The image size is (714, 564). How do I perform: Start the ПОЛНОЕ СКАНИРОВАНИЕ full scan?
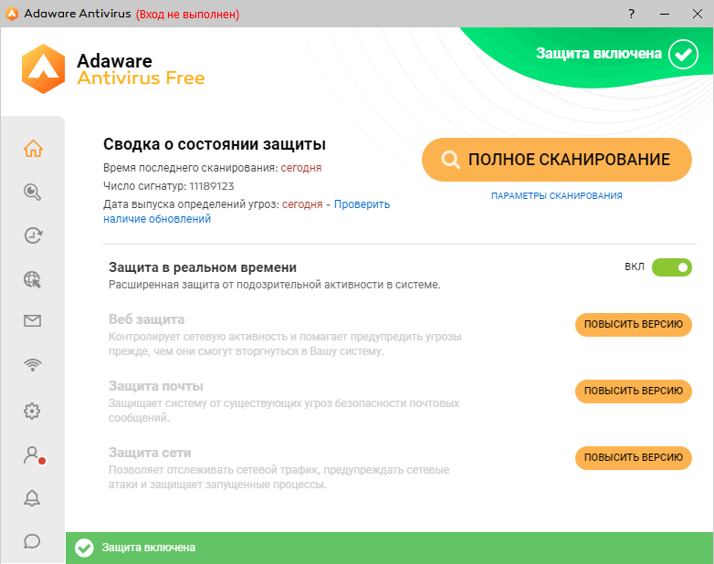click(556, 160)
